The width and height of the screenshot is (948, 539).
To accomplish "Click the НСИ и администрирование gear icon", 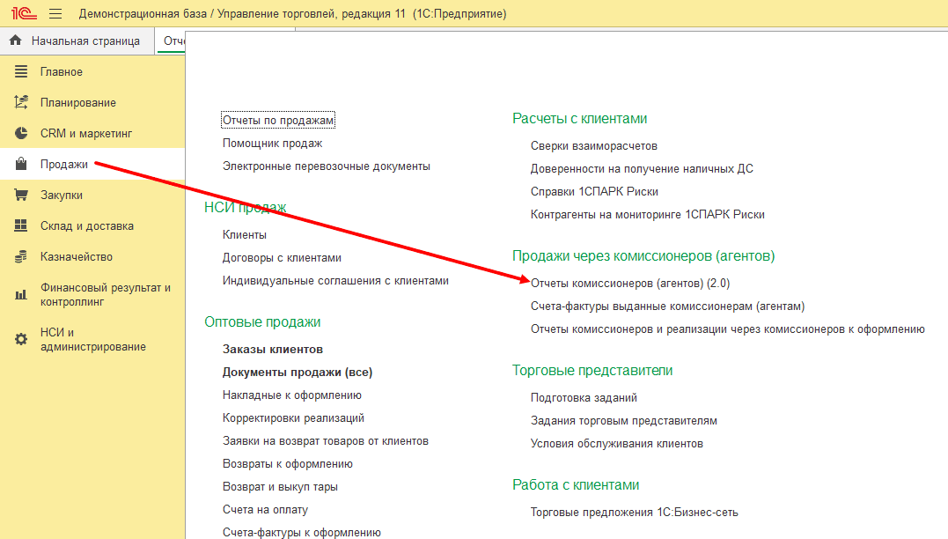I will (21, 339).
